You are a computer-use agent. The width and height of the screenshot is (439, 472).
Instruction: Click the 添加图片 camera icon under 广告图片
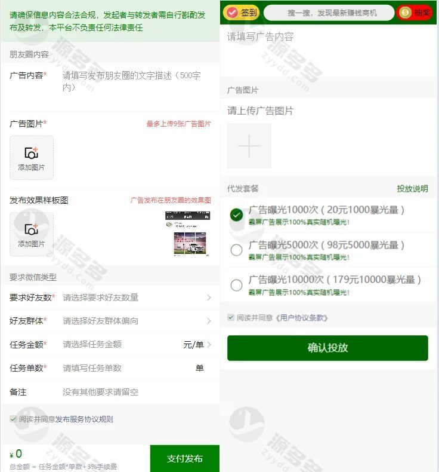point(31,153)
